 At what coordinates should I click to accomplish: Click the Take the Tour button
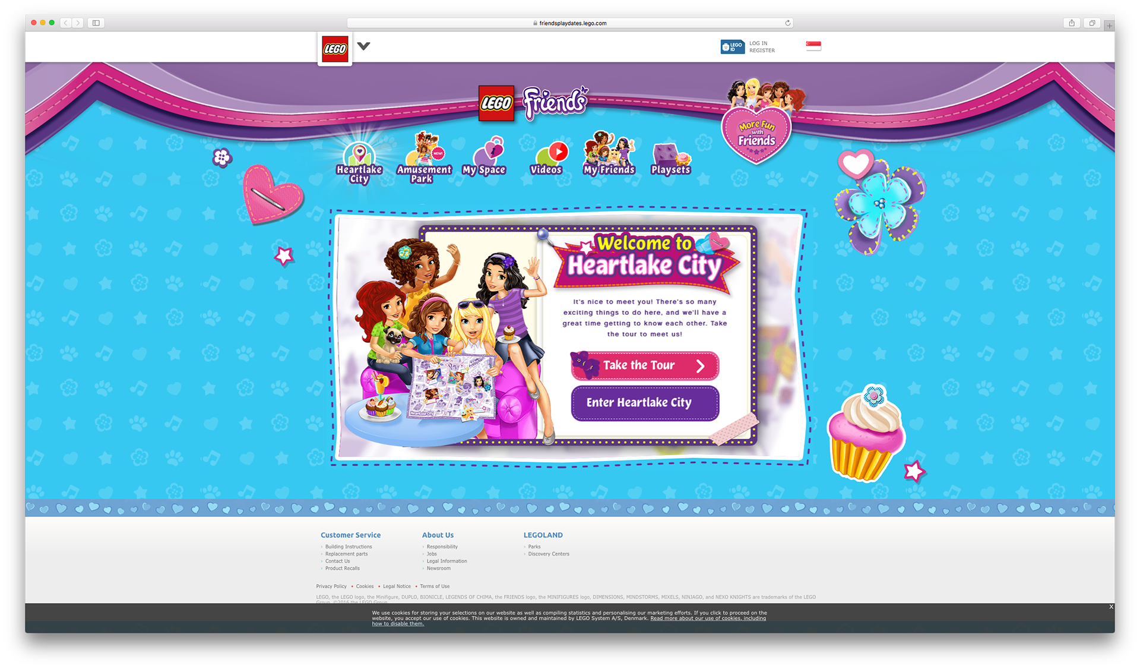click(x=645, y=365)
